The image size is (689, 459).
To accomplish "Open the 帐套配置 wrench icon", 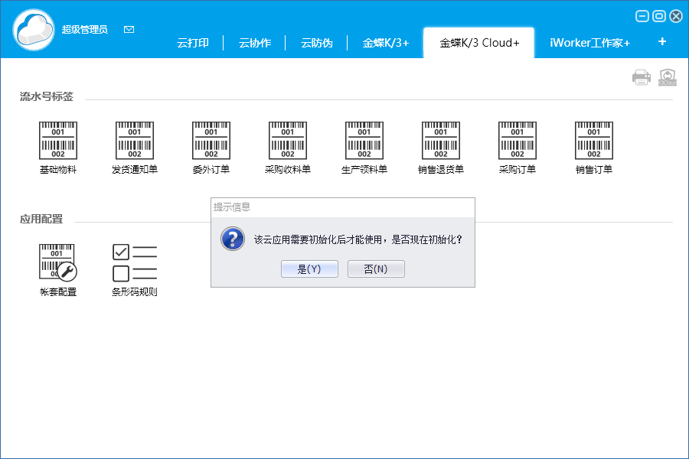I will pyautogui.click(x=58, y=262).
